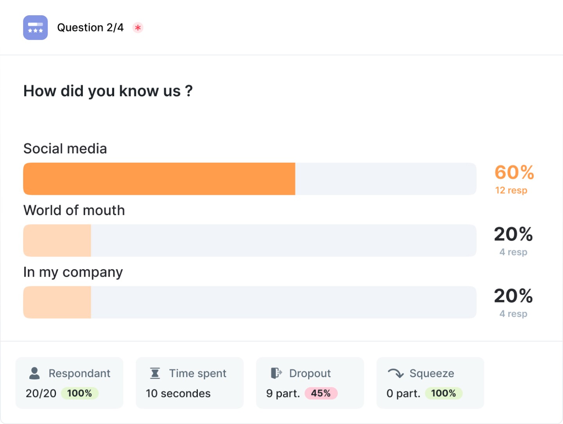Image resolution: width=563 pixels, height=424 pixels.
Task: Click the Question 2/4 header label
Action: (x=90, y=28)
